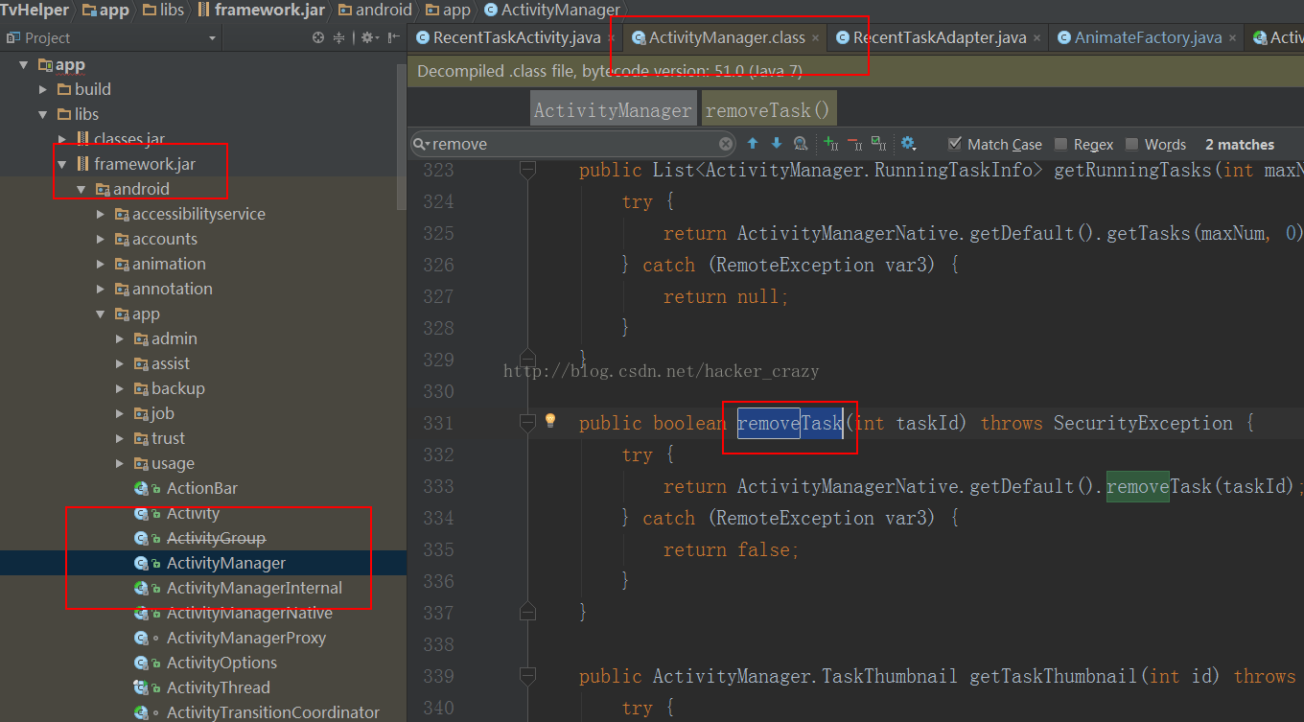Enable the Words checkbox
1304x722 pixels.
pos(1131,144)
